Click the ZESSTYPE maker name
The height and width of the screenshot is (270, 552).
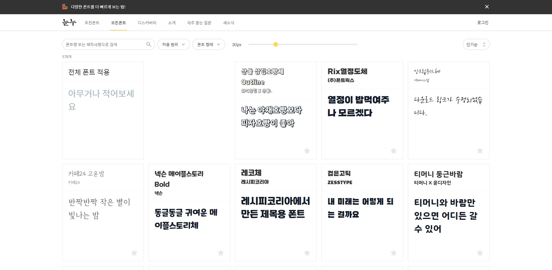click(340, 182)
